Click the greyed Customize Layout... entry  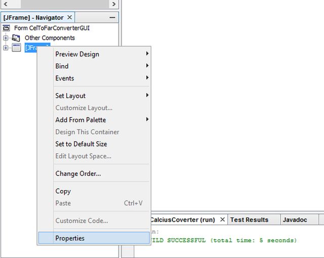pos(94,108)
